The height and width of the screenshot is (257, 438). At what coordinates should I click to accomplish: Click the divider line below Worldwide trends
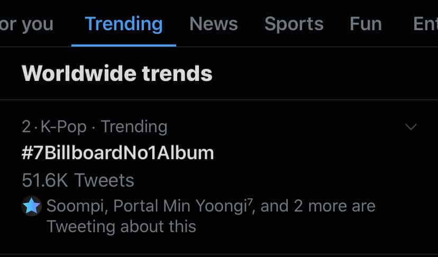219,99
